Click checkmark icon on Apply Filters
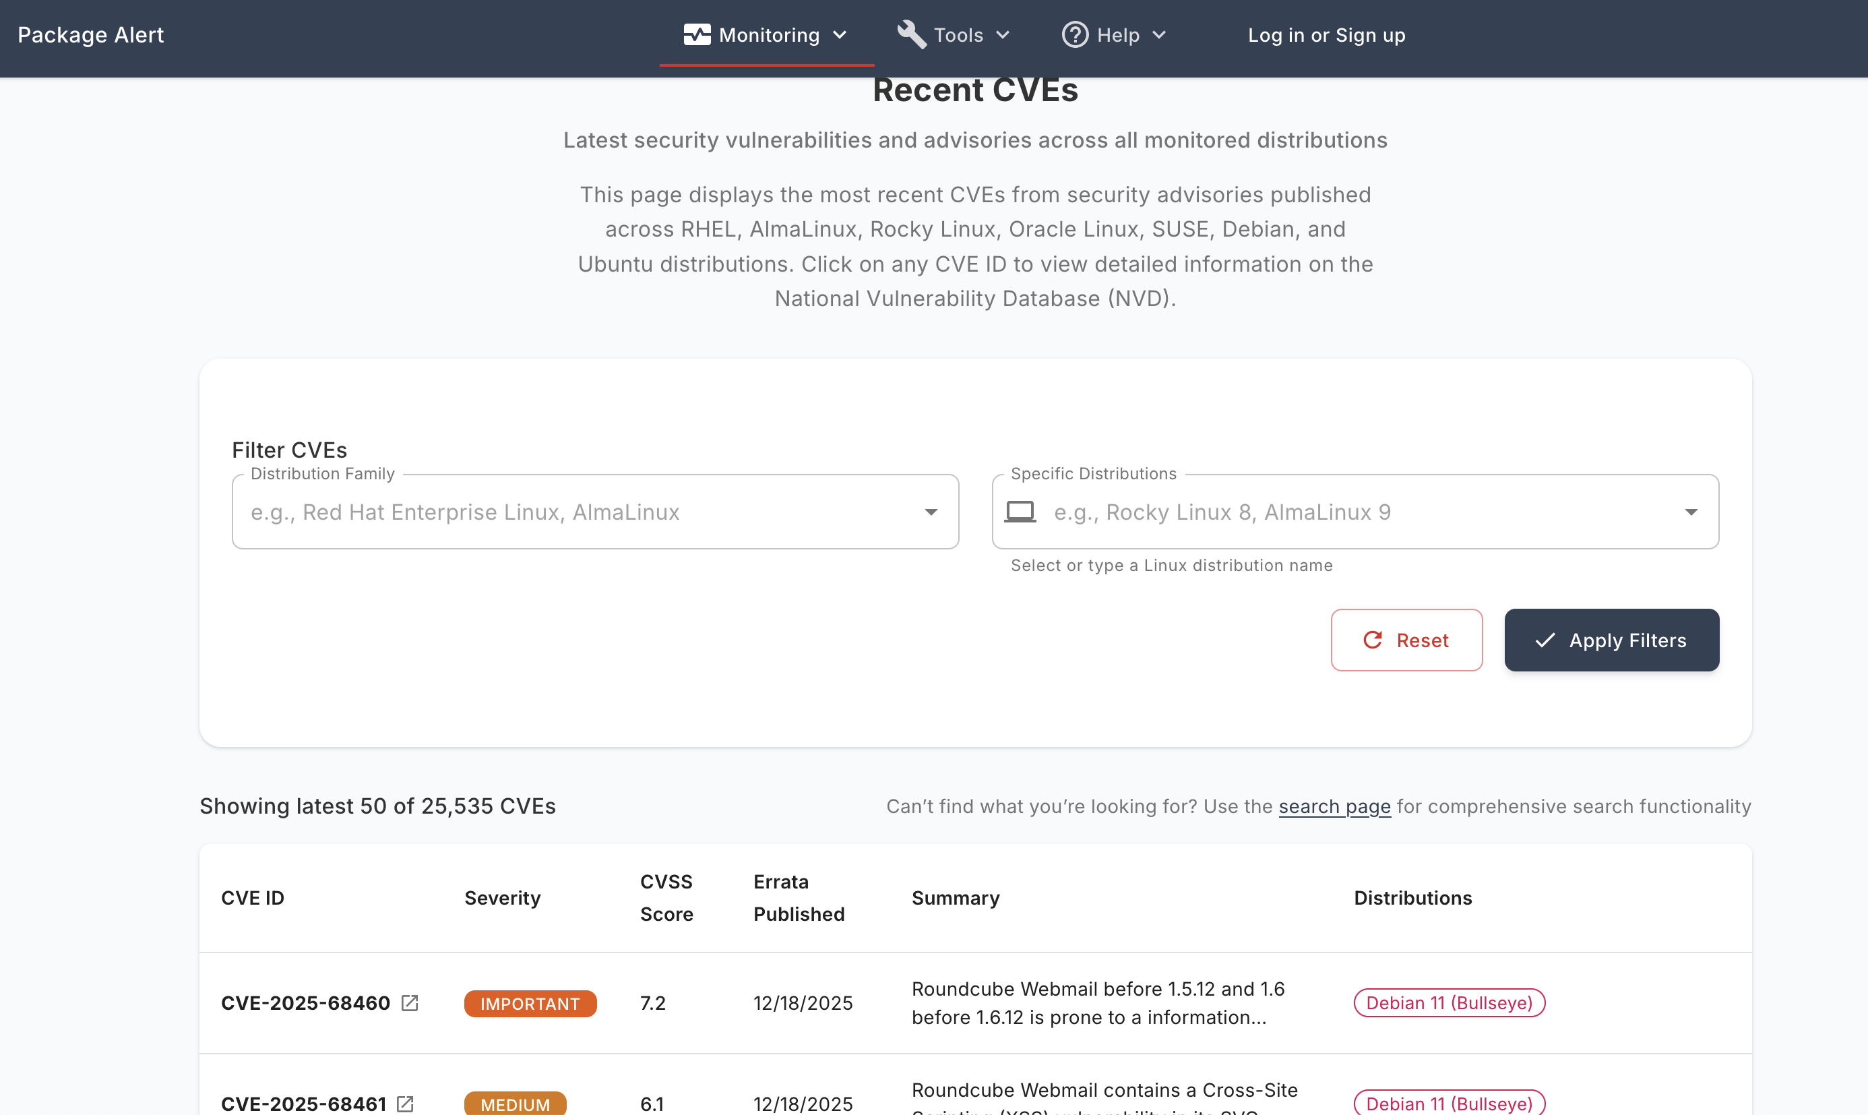Screen dimensions: 1868x1115 pos(1545,640)
